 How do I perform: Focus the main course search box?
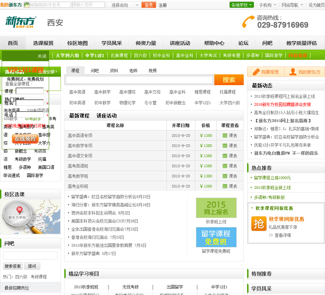(x=139, y=80)
